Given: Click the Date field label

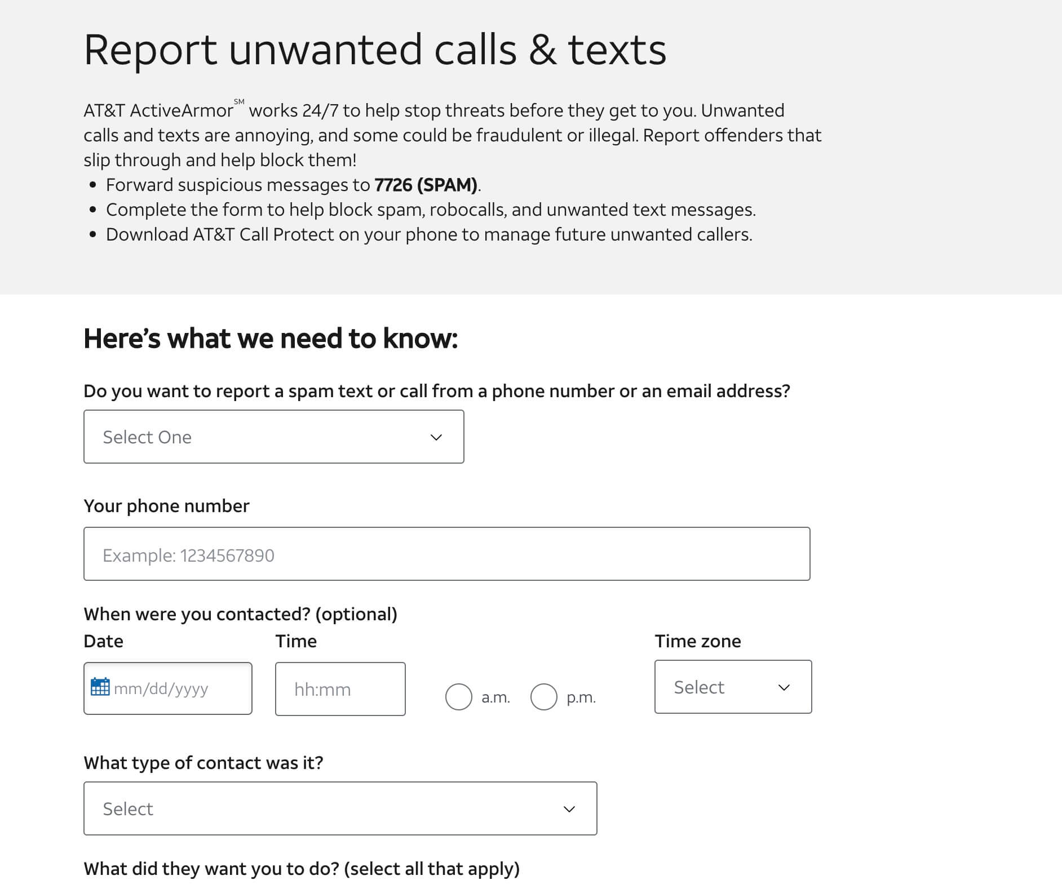Looking at the screenshot, I should pyautogui.click(x=103, y=641).
